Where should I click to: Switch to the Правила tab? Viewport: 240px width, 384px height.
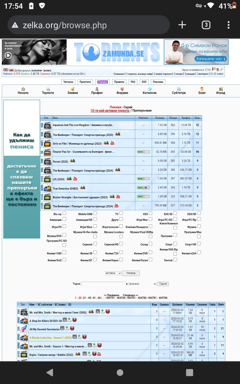point(119,82)
